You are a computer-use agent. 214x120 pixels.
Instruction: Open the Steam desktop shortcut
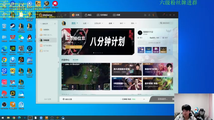(x=13, y=27)
